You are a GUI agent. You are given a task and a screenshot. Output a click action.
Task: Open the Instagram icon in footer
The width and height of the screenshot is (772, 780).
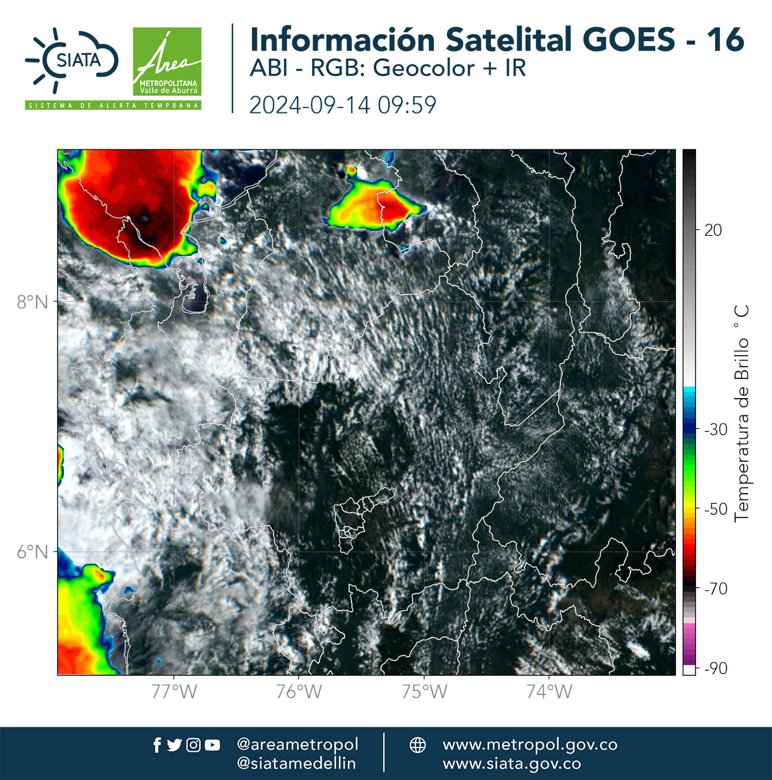click(193, 745)
